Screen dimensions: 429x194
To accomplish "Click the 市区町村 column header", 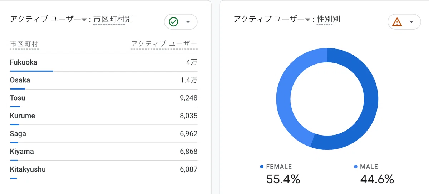I will point(24,44).
